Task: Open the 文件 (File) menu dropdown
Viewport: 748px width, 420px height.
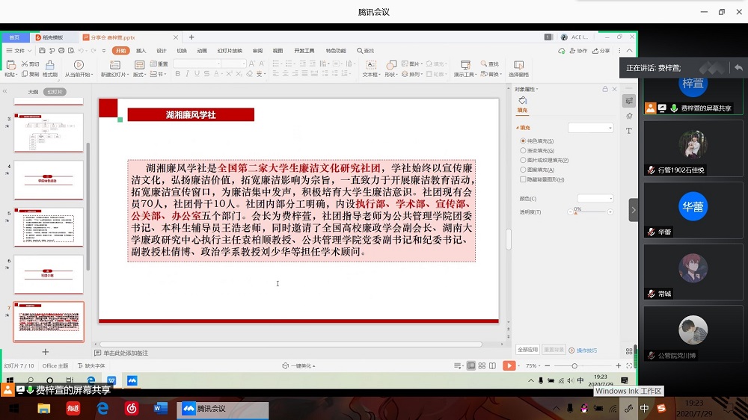Action: pos(19,51)
